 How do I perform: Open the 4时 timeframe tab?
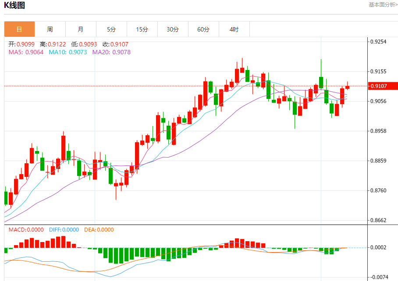tap(234, 29)
